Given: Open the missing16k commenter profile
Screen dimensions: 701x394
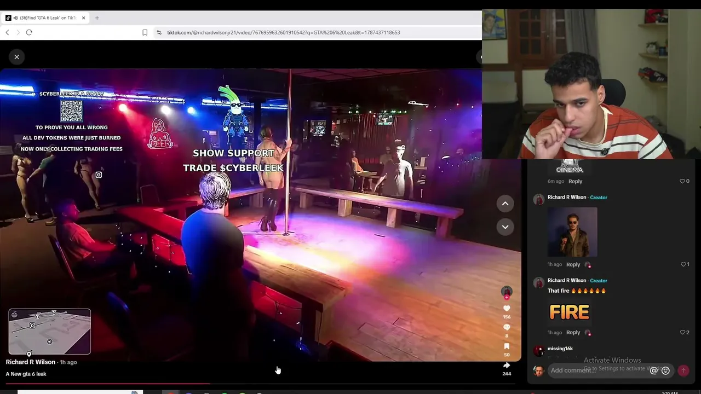Looking at the screenshot, I should (560, 349).
